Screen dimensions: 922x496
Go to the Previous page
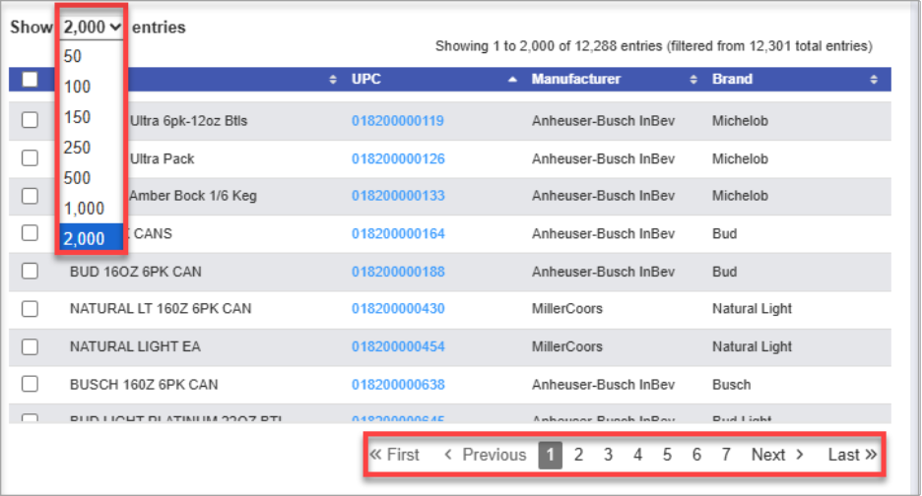pyautogui.click(x=485, y=455)
